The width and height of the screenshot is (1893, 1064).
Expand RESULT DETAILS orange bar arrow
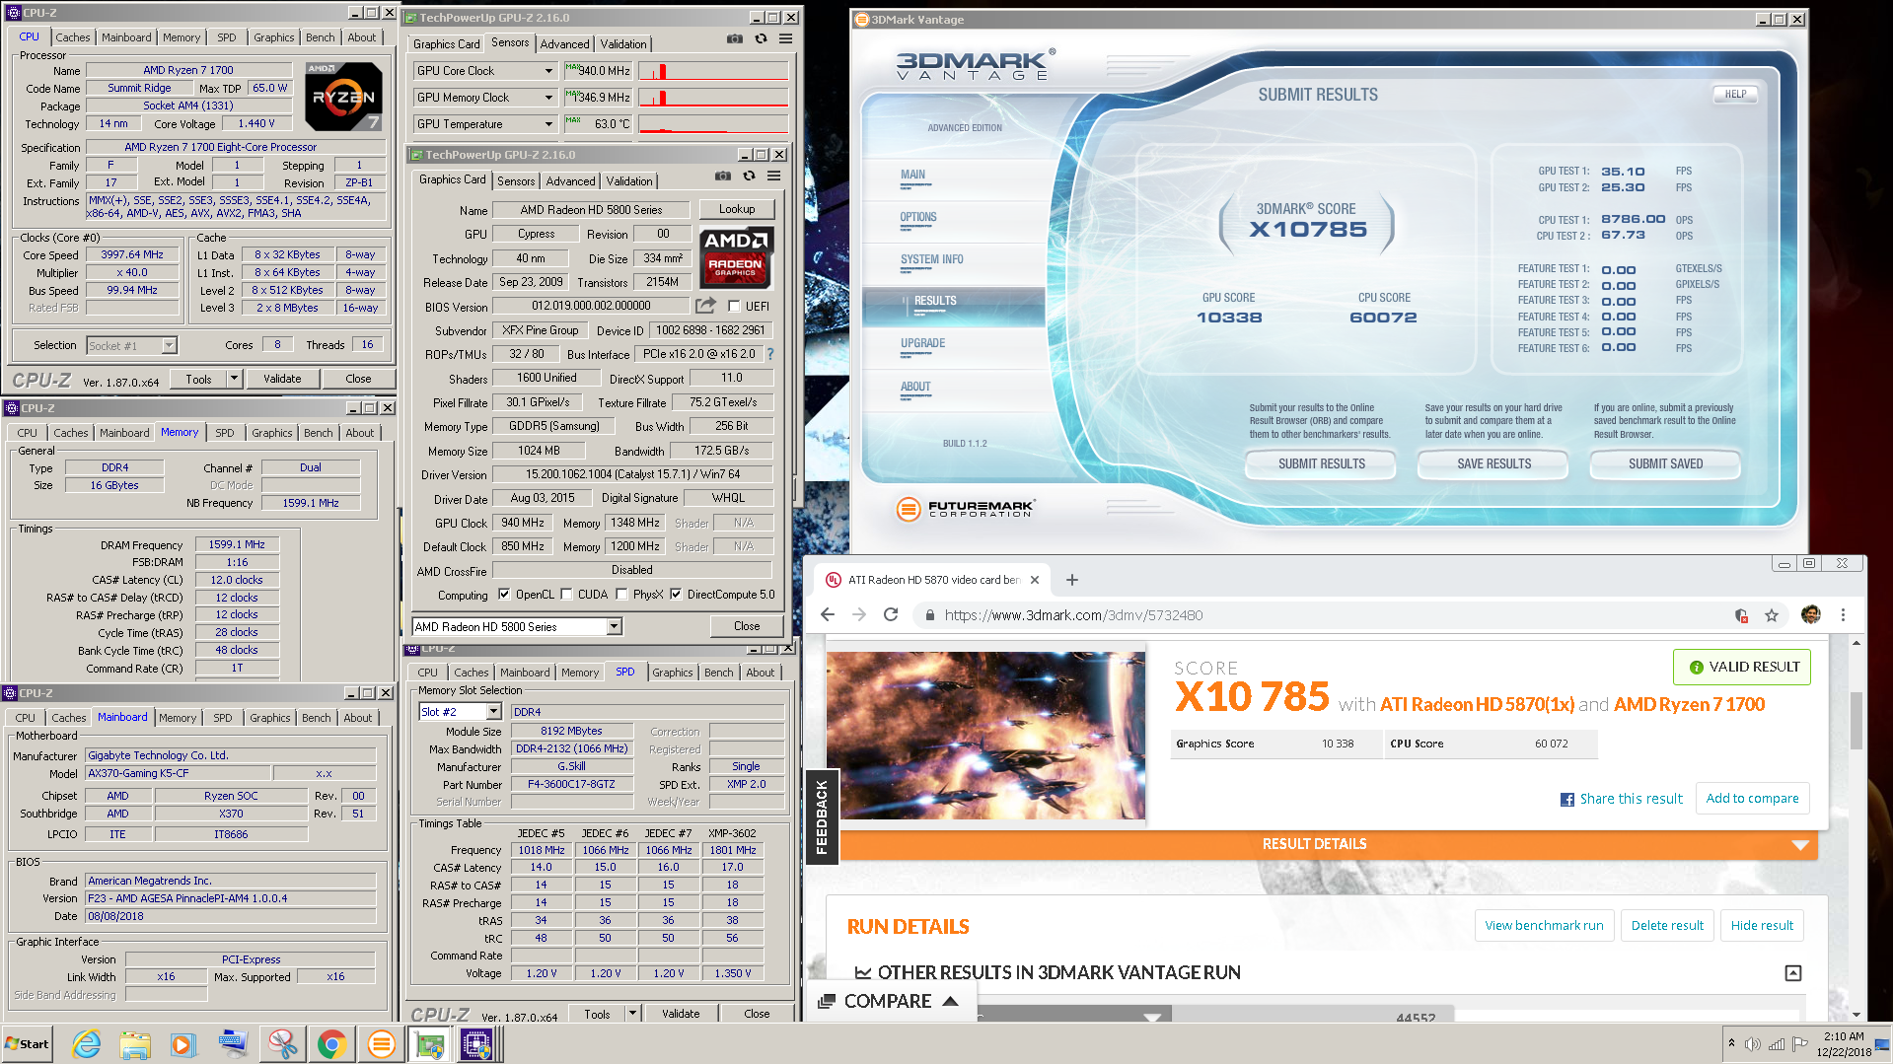pyautogui.click(x=1800, y=845)
